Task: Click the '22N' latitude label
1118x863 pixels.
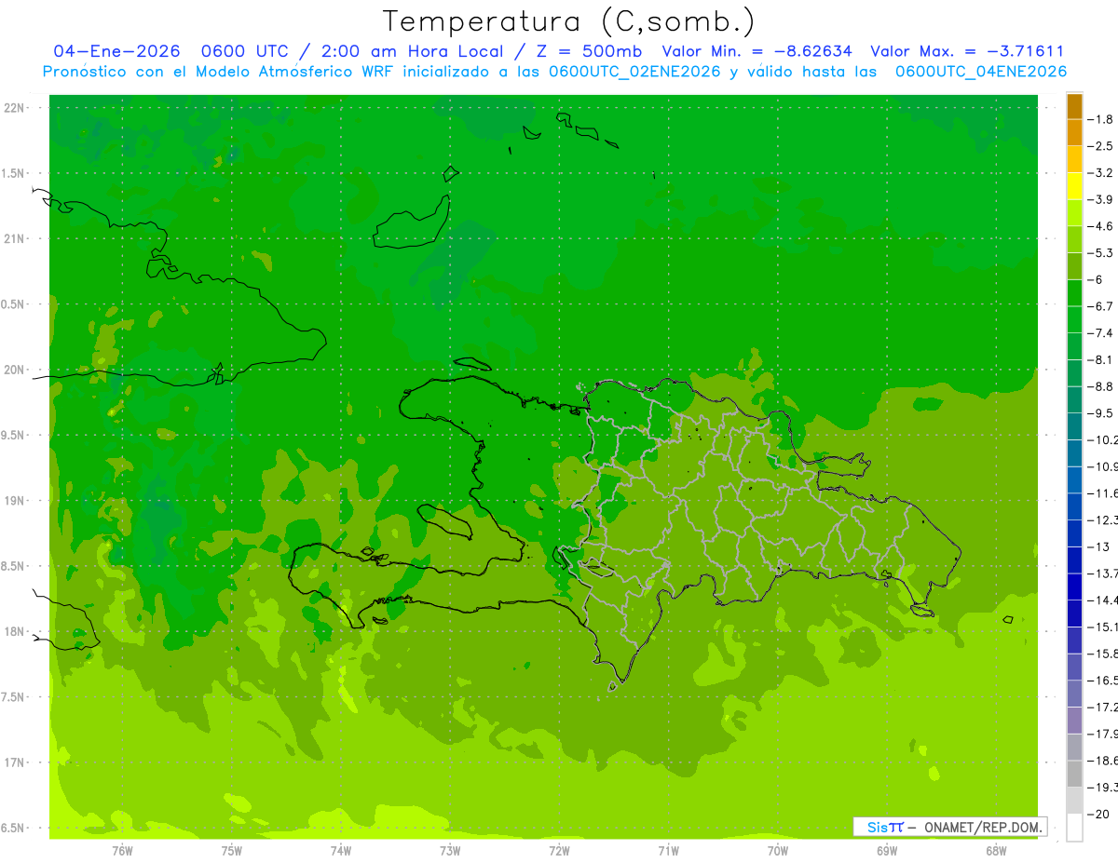Action: tap(16, 107)
